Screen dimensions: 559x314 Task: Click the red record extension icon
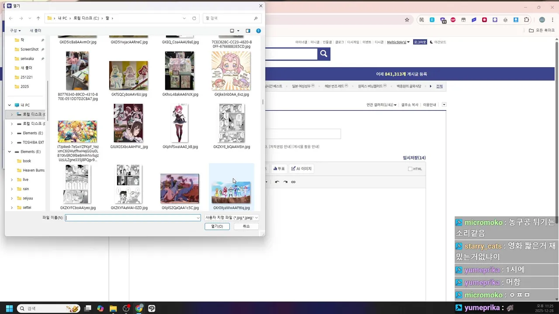pyautogui.click(x=484, y=20)
